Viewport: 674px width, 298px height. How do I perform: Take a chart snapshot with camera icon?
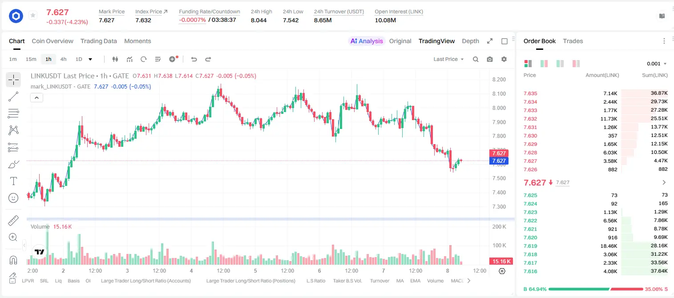tap(490, 59)
